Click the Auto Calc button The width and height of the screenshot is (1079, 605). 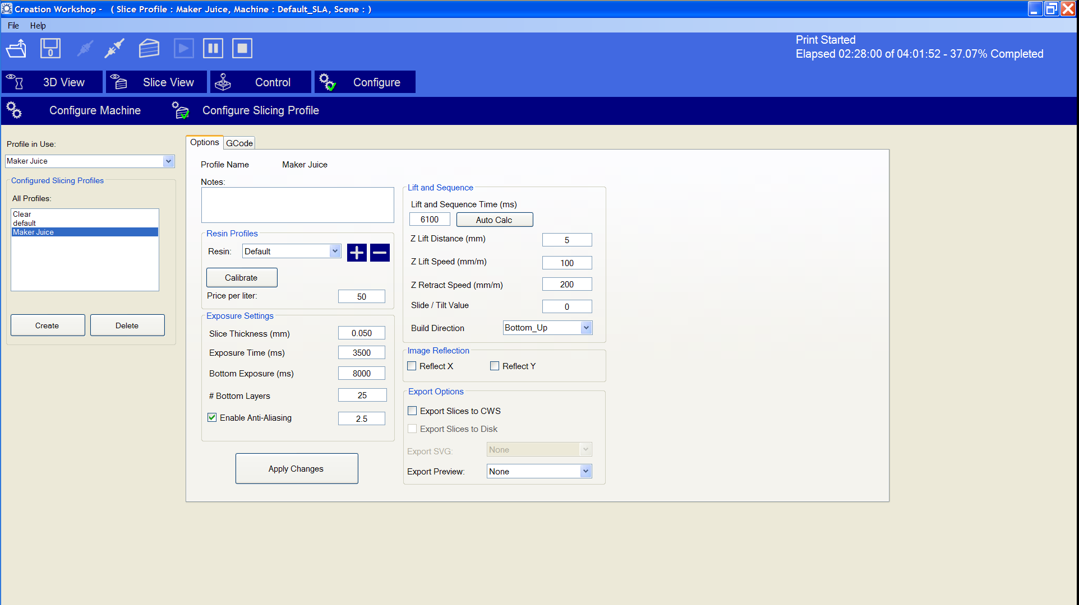point(494,220)
